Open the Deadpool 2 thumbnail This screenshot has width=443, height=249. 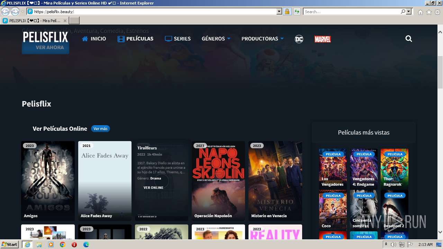point(395,210)
